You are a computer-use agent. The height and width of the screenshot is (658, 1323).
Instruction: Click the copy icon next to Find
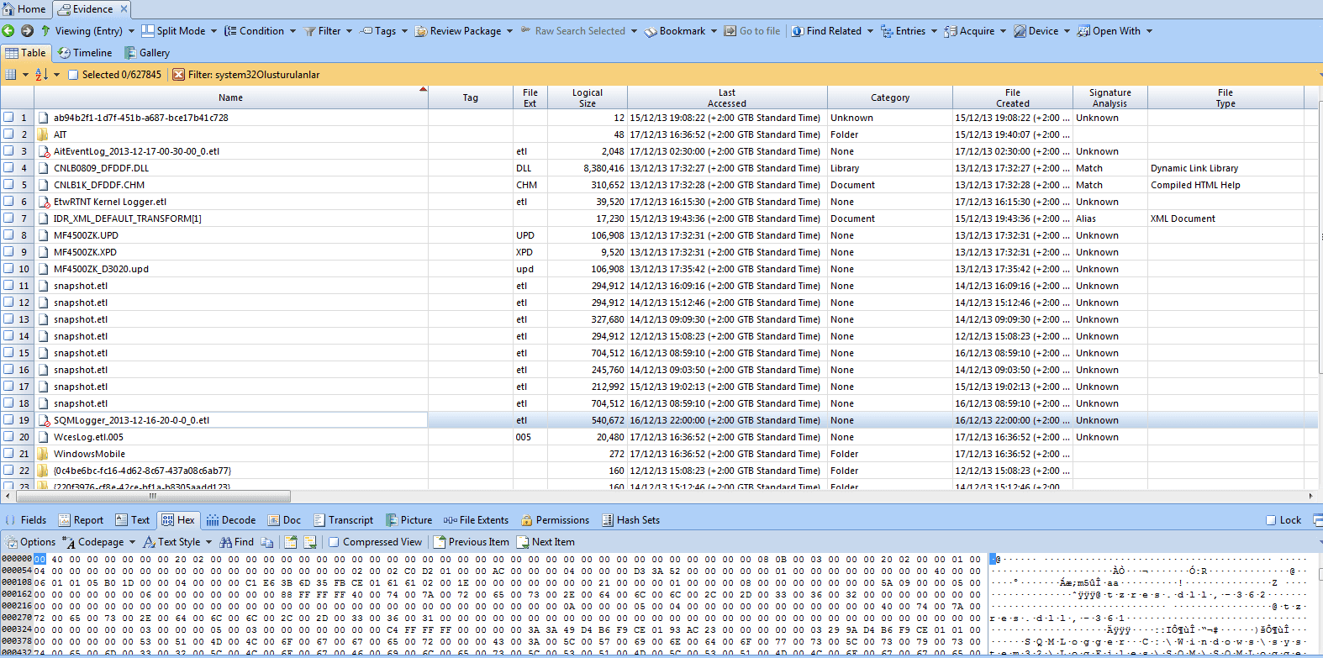(x=267, y=542)
